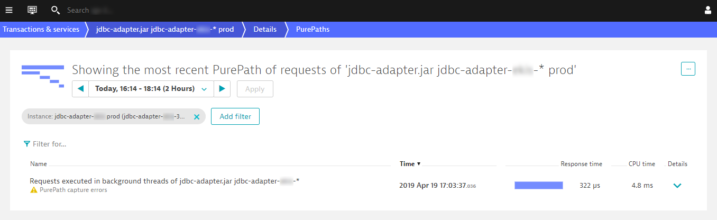Remove the Instance filter chip
Image resolution: width=717 pixels, height=220 pixels.
[x=197, y=117]
